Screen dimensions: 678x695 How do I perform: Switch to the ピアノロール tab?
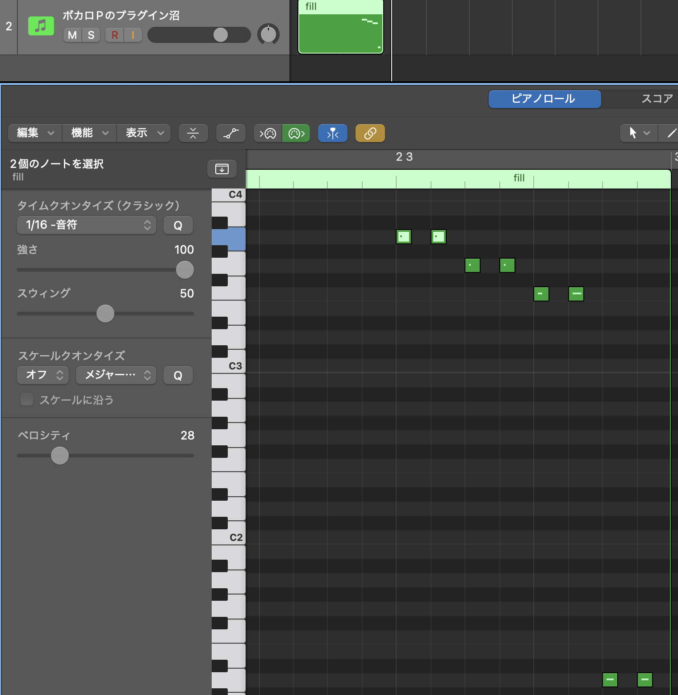click(x=544, y=99)
